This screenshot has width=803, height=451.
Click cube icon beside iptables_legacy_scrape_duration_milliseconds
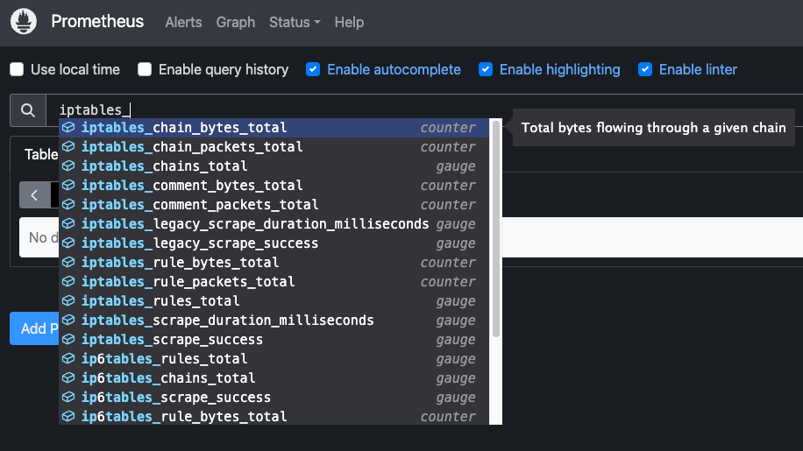click(68, 224)
